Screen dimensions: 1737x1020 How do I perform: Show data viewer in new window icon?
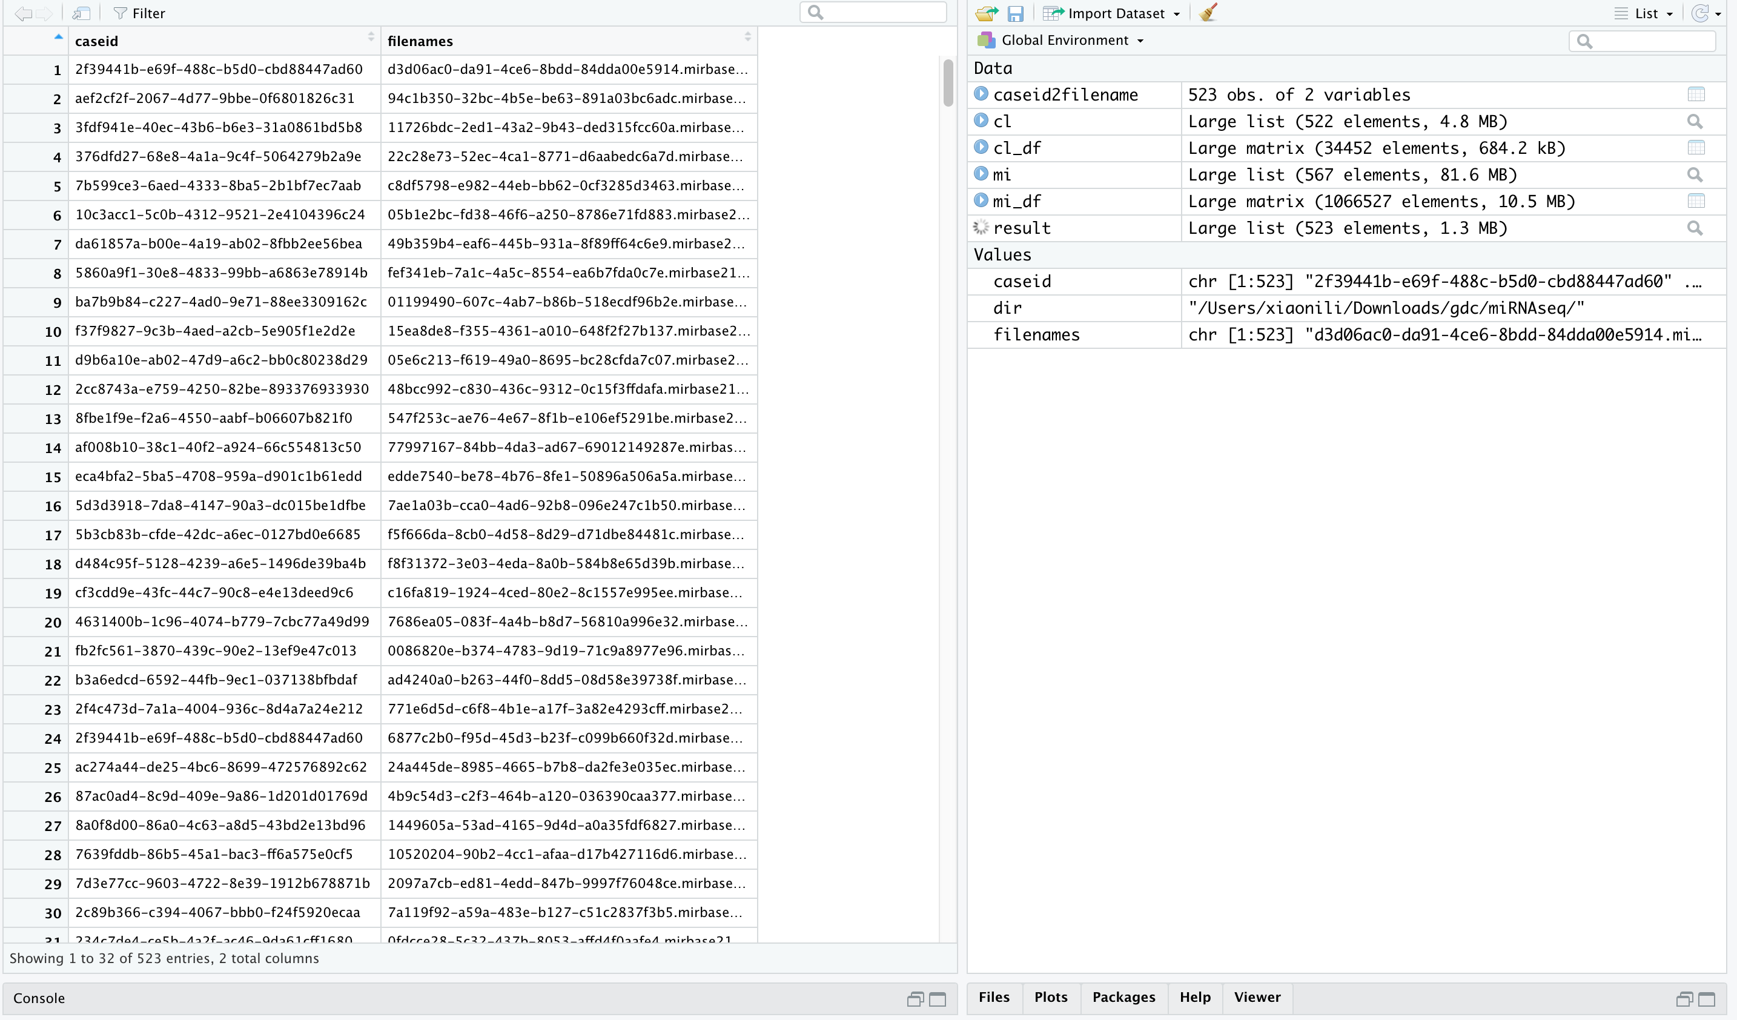tap(81, 13)
